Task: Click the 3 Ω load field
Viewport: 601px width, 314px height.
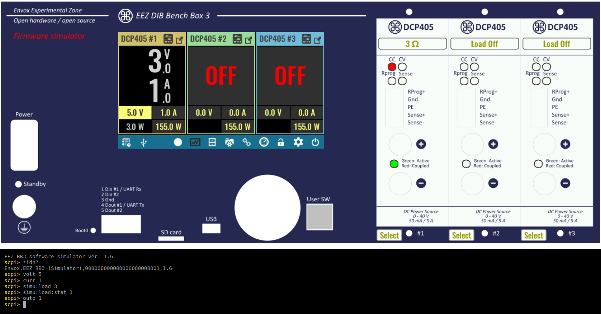Action: coord(412,44)
